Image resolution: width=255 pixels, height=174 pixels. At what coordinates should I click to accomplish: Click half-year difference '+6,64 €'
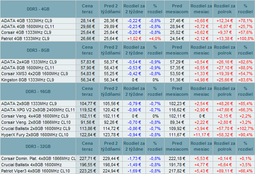click(x=224, y=165)
